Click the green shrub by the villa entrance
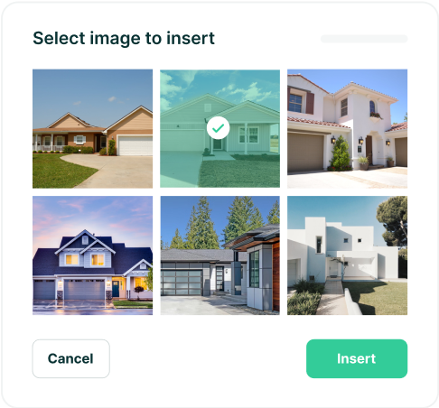The image size is (439, 408). coord(341,153)
